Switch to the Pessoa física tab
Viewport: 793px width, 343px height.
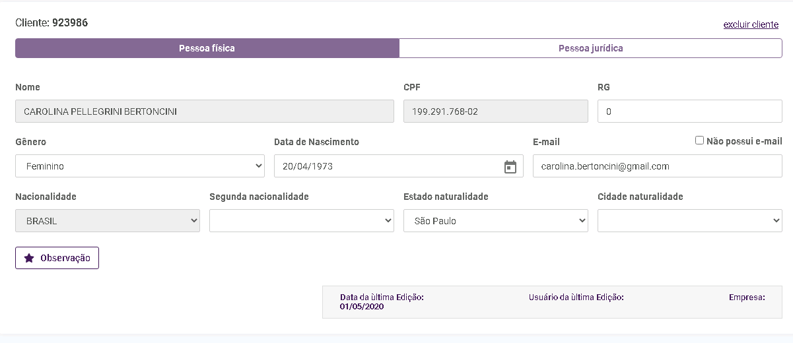tap(207, 48)
